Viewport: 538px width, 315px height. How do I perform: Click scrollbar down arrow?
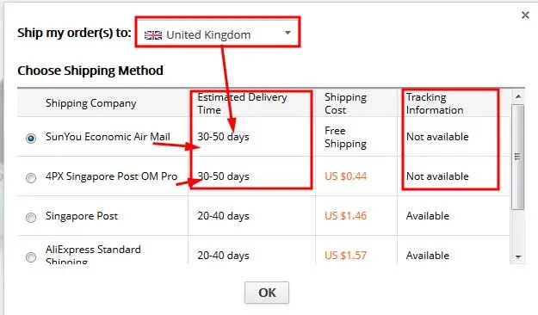click(518, 256)
